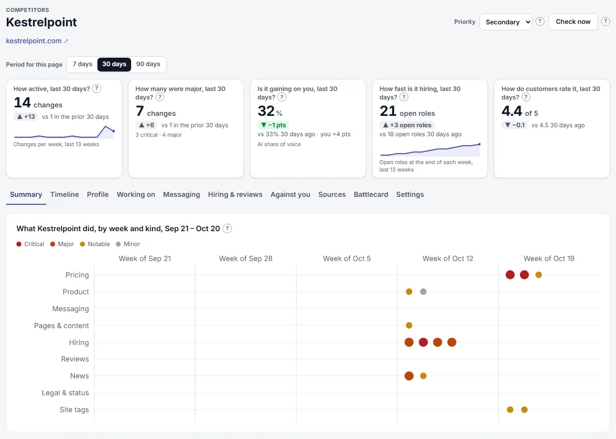Click the critical red Hiring dot
The width and height of the screenshot is (616, 439).
click(423, 342)
